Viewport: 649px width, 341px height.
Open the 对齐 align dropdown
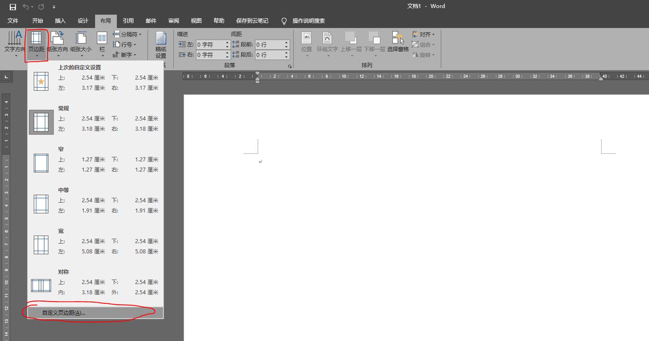(424, 35)
